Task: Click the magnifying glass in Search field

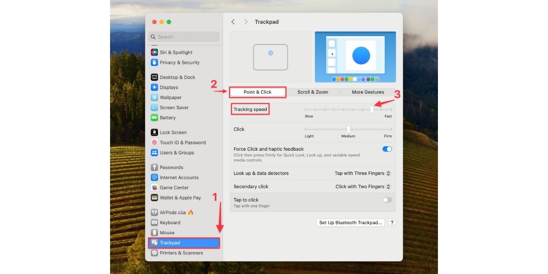Action: coord(154,37)
